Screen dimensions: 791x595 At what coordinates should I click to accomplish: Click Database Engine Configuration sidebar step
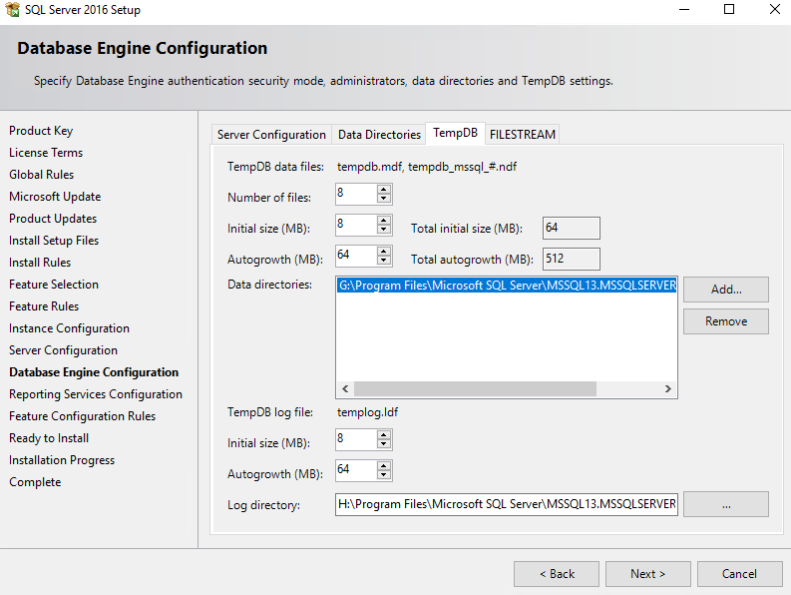(x=94, y=372)
